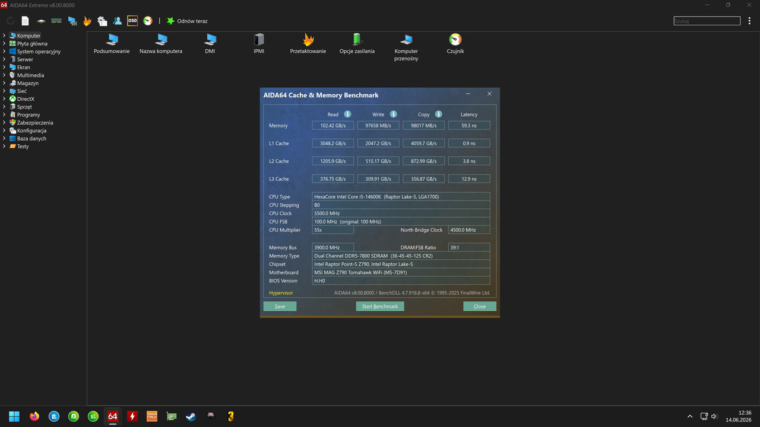Expand the Serwer tree node

point(4,59)
